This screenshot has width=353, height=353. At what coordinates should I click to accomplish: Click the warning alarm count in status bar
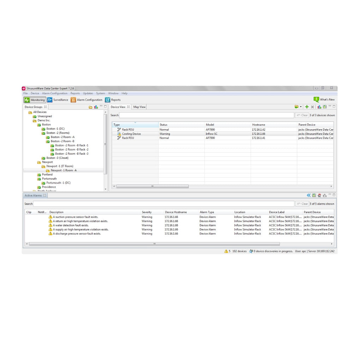[x=227, y=251]
